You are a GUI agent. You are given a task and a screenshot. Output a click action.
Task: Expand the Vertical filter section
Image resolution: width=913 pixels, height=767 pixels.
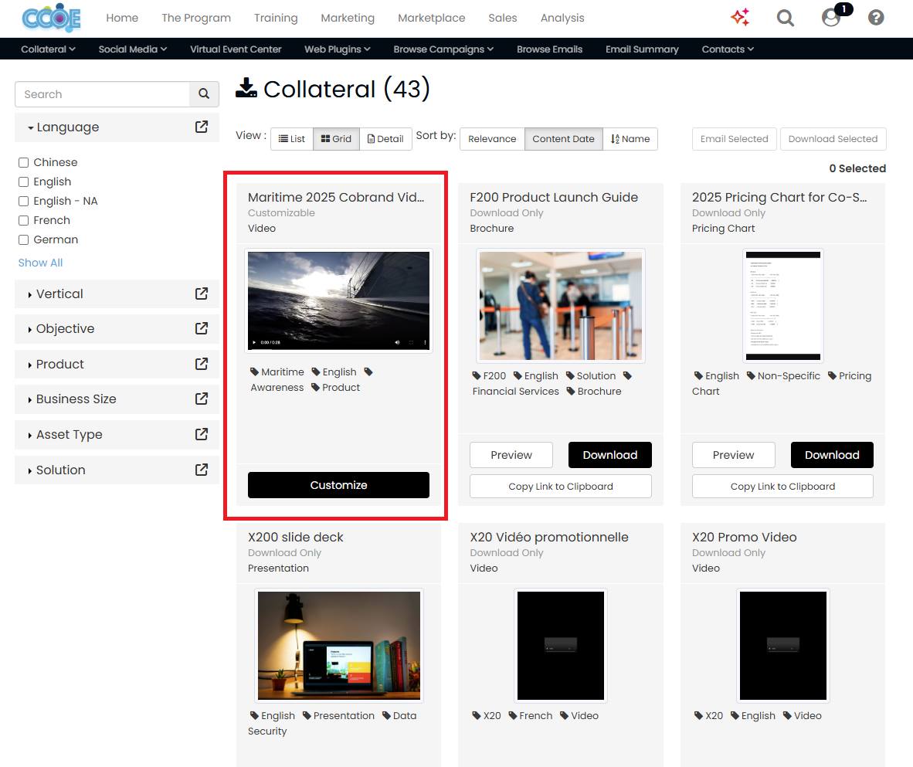click(x=56, y=294)
